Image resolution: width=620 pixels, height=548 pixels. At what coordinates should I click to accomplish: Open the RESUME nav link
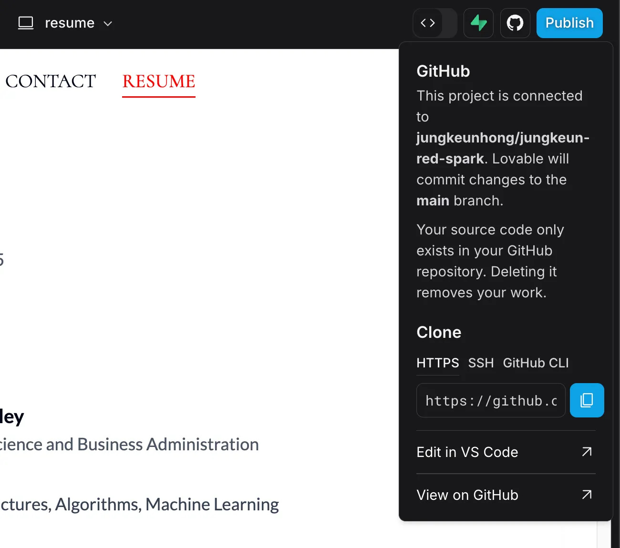point(159,81)
